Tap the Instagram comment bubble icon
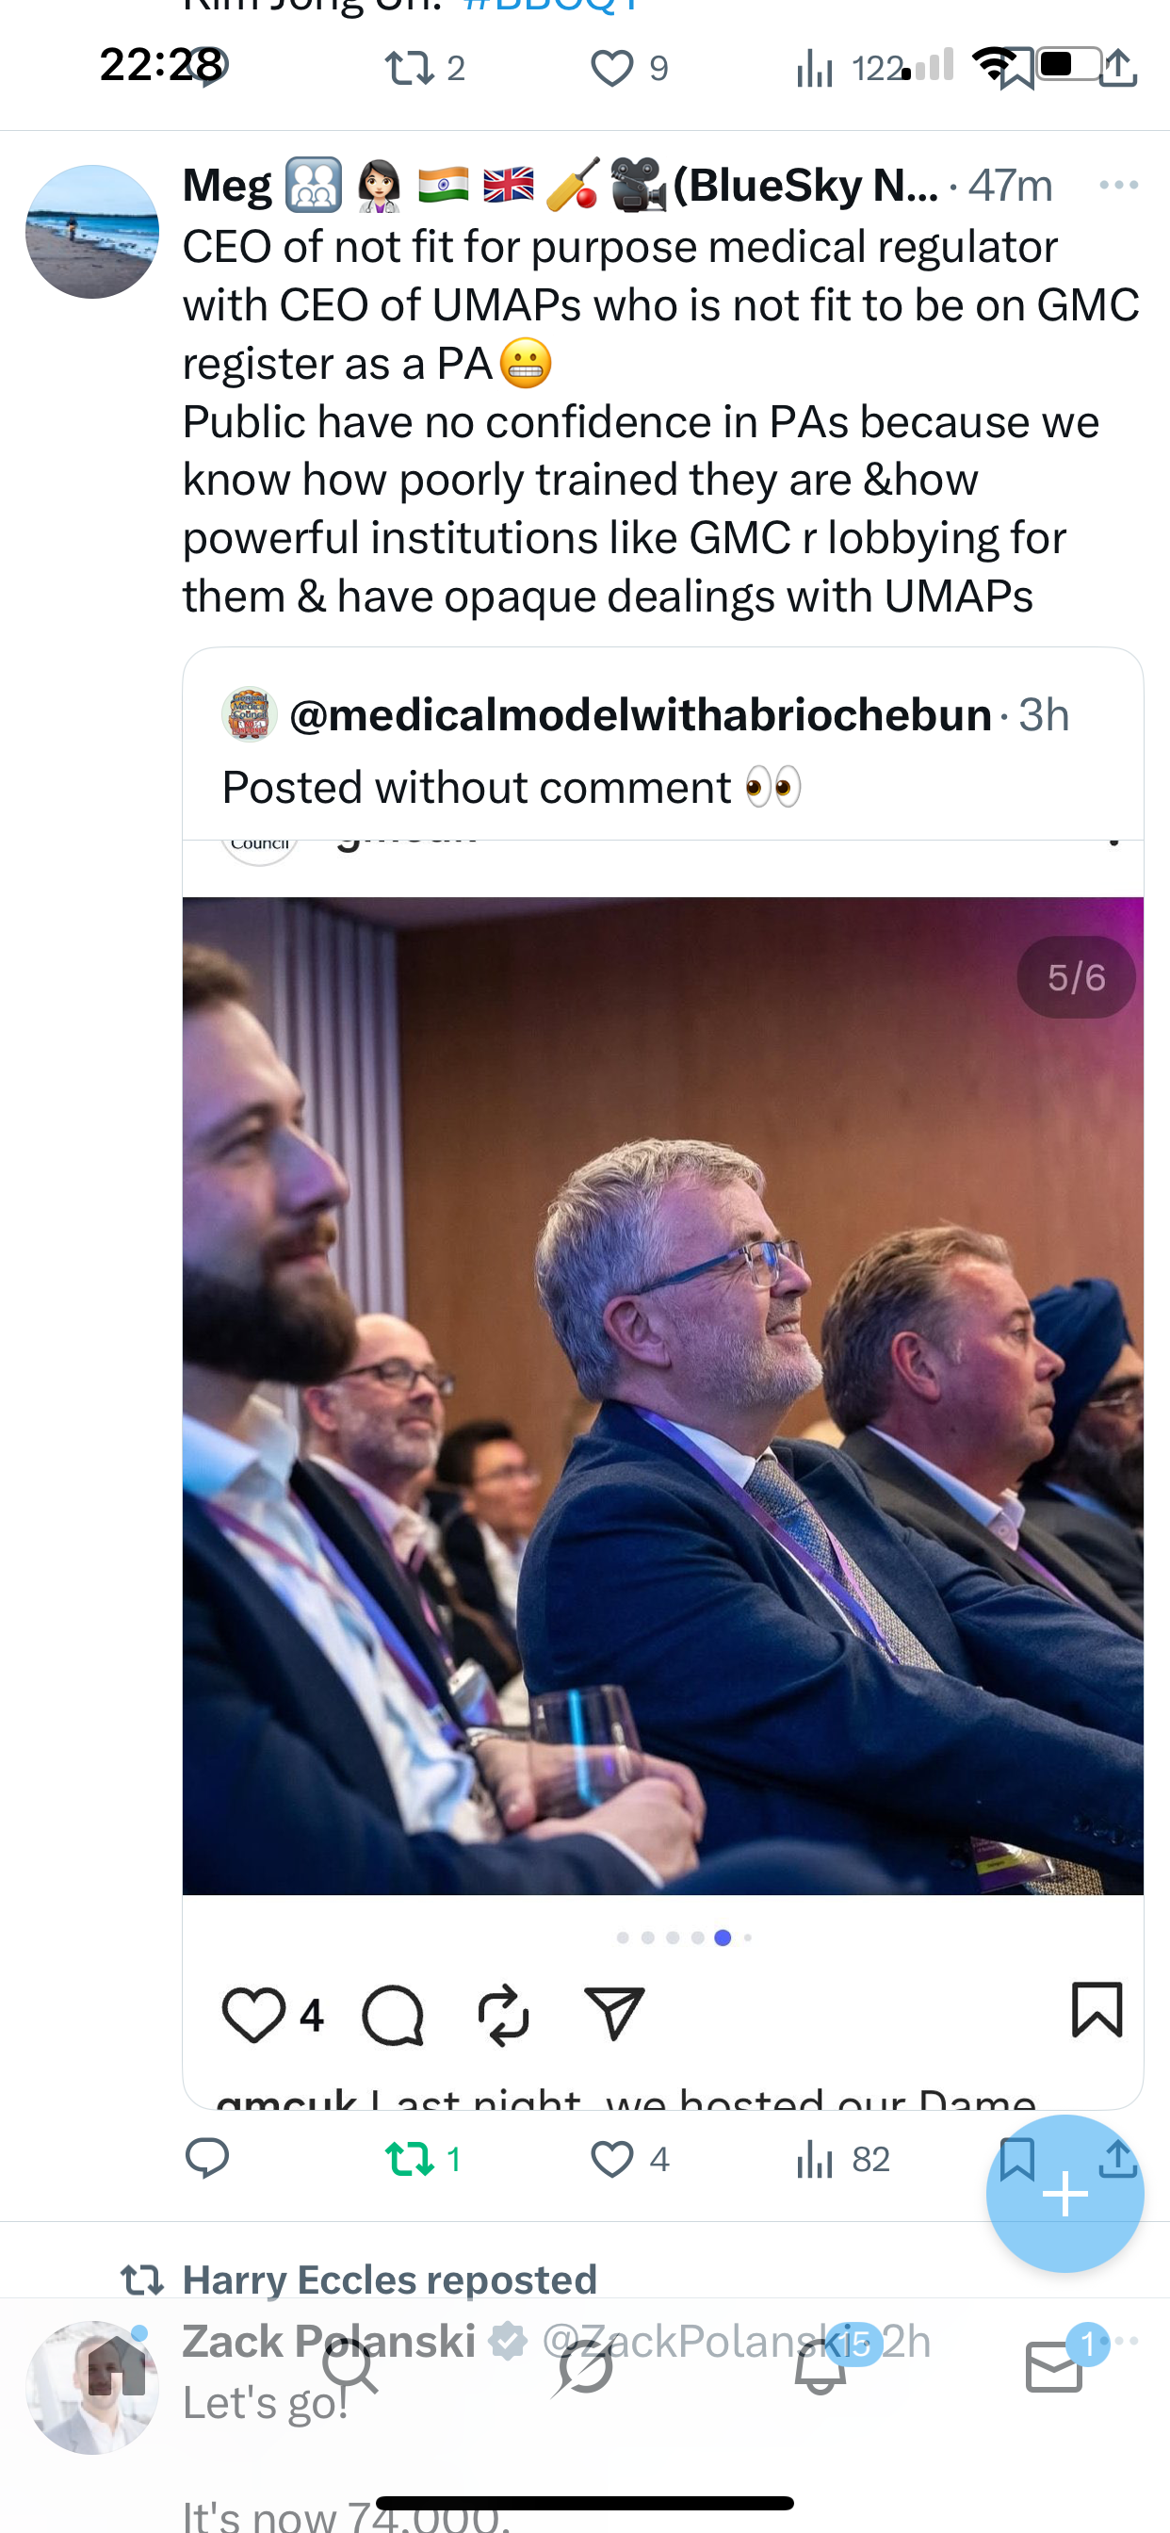Screen dimensions: 1170x2533 tap(392, 2014)
